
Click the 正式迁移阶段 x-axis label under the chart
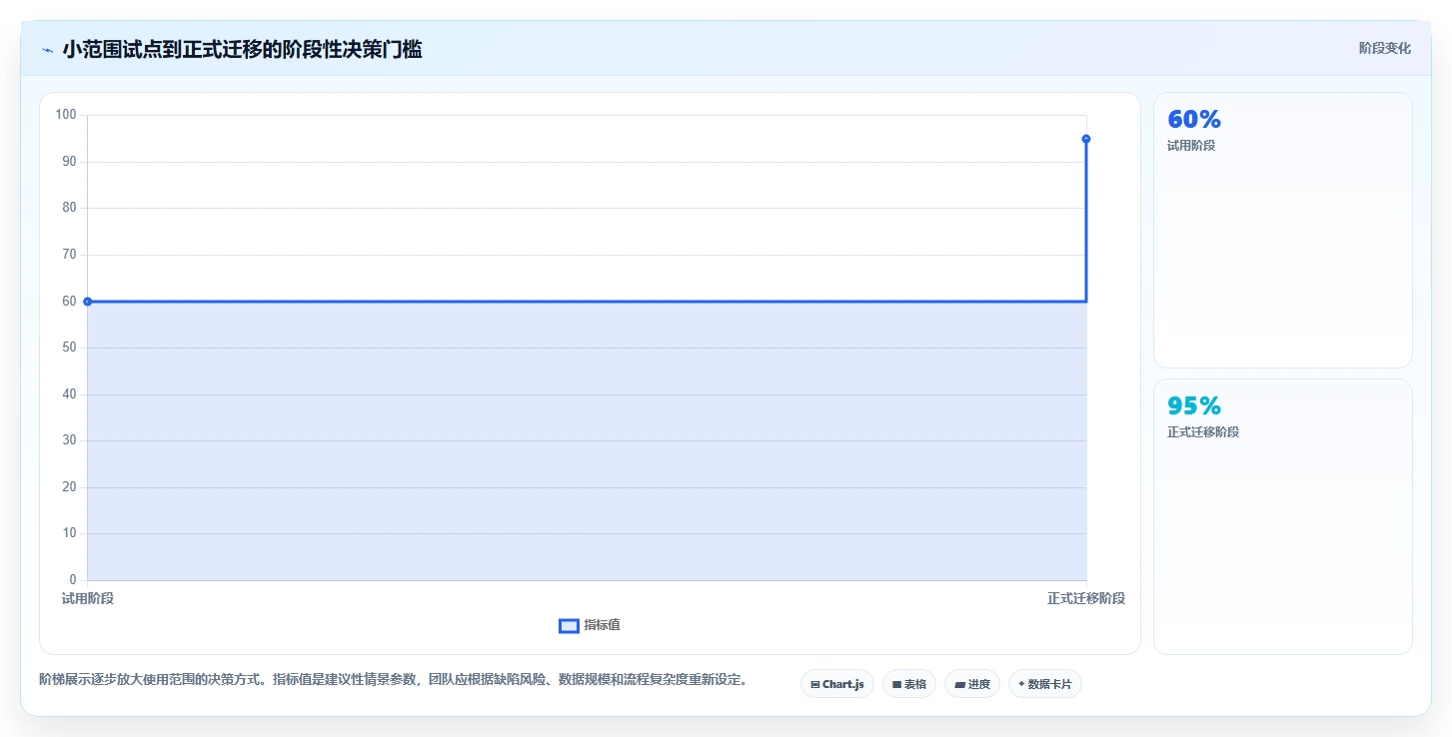click(1086, 598)
